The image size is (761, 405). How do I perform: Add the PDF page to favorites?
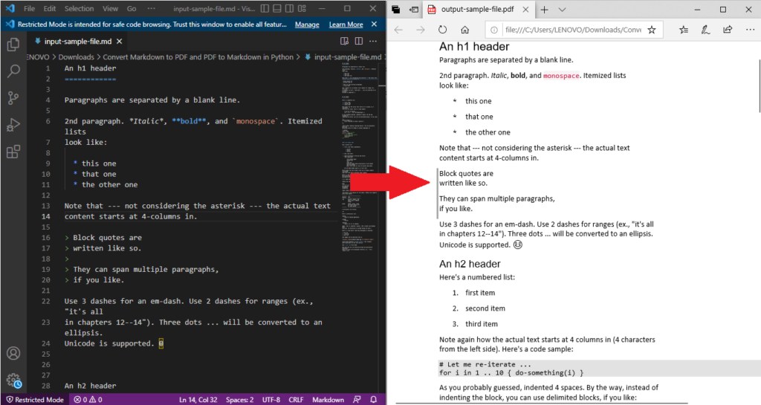click(652, 30)
